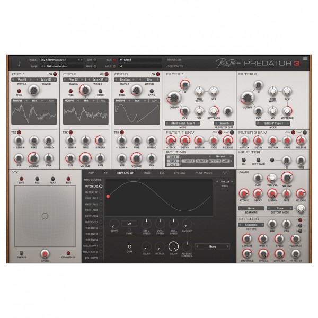Click the LFO Speed knob beside the Off box
318x318 pixels.
point(114,224)
